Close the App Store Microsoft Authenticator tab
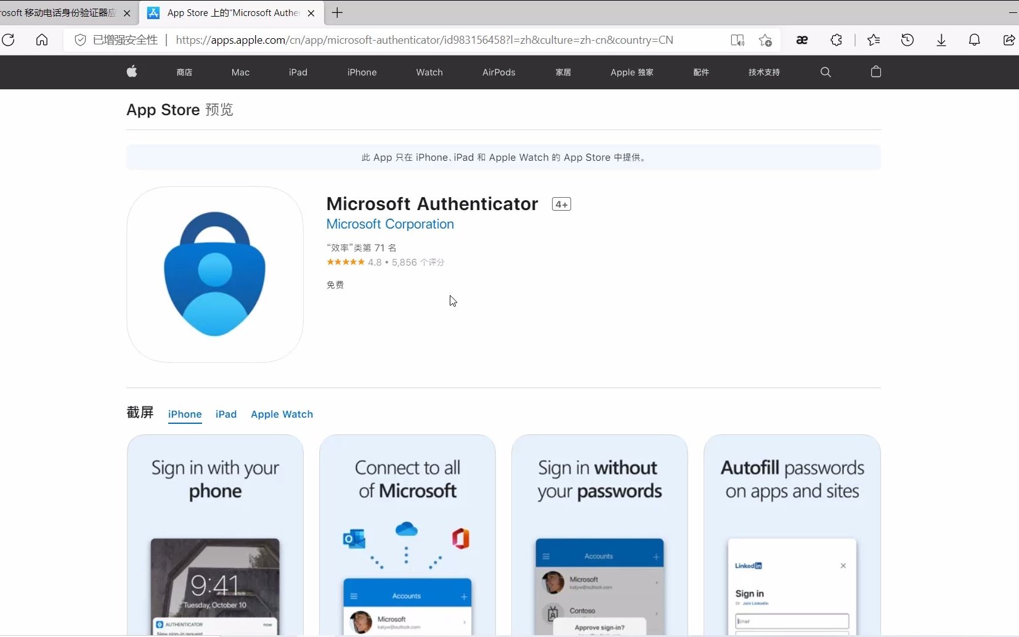The width and height of the screenshot is (1019, 637). 311,13
